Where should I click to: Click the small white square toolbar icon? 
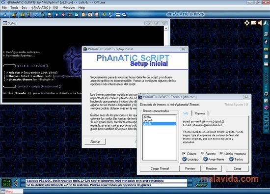(56, 15)
